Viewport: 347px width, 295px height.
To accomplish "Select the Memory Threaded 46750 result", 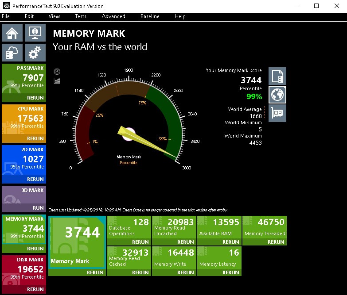I will click(265, 227).
